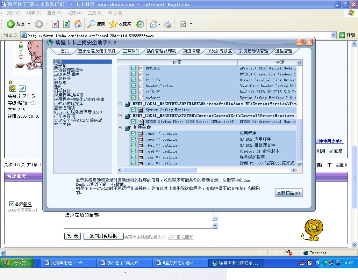Click file icon beside .com => comfile
The height and width of the screenshot is (280, 358).
pos(141,139)
